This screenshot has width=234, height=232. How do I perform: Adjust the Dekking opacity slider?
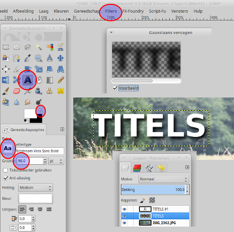pyautogui.click(x=153, y=190)
